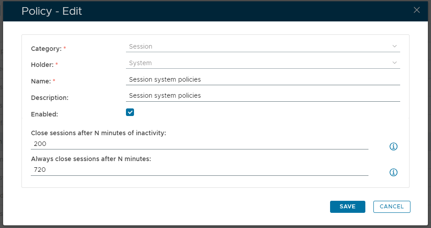Click the Description input field
The width and height of the screenshot is (431, 228).
[263, 95]
